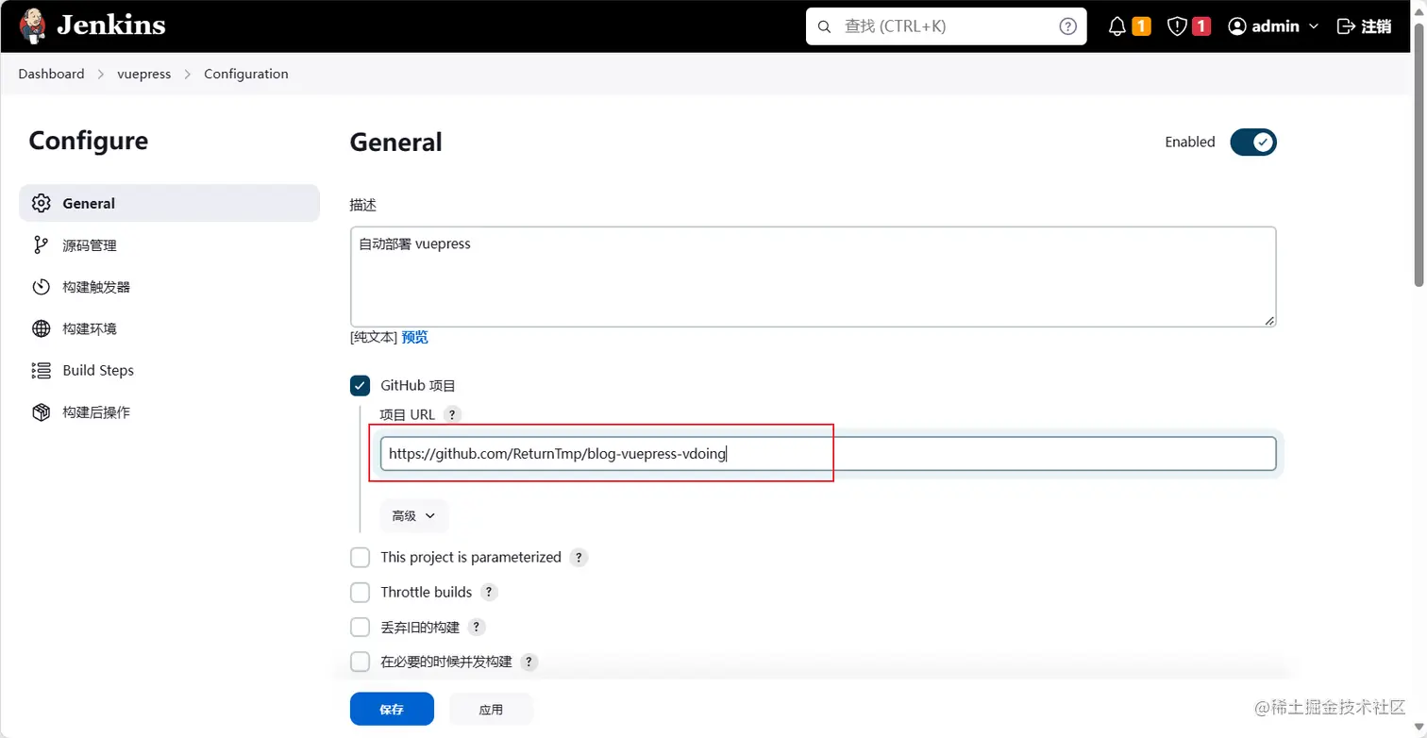Select the 构建触发器 sidebar section
Image resolution: width=1427 pixels, height=738 pixels.
[170, 287]
